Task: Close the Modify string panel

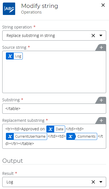Action: click(103, 5)
